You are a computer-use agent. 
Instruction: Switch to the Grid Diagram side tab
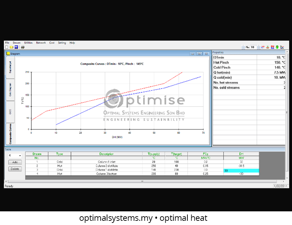10,90
